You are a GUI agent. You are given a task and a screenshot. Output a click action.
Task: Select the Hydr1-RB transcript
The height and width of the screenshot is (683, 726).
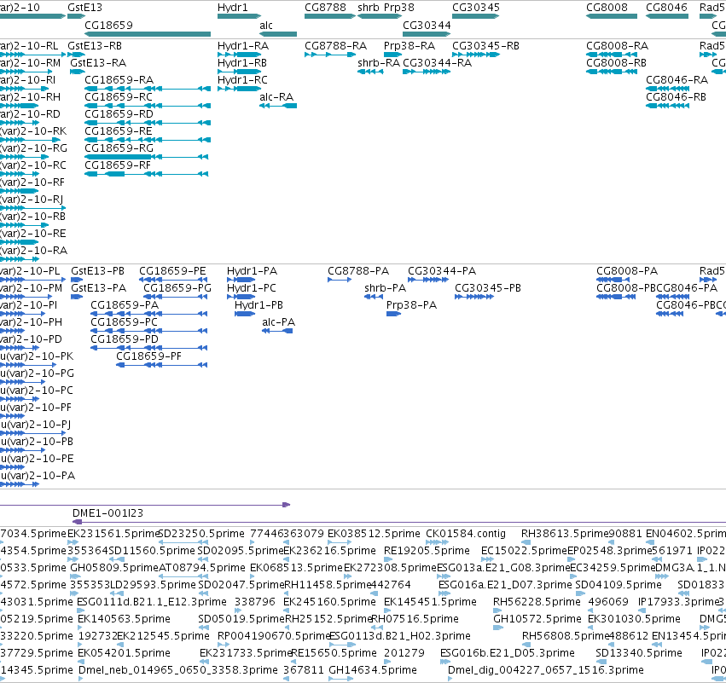[242, 63]
